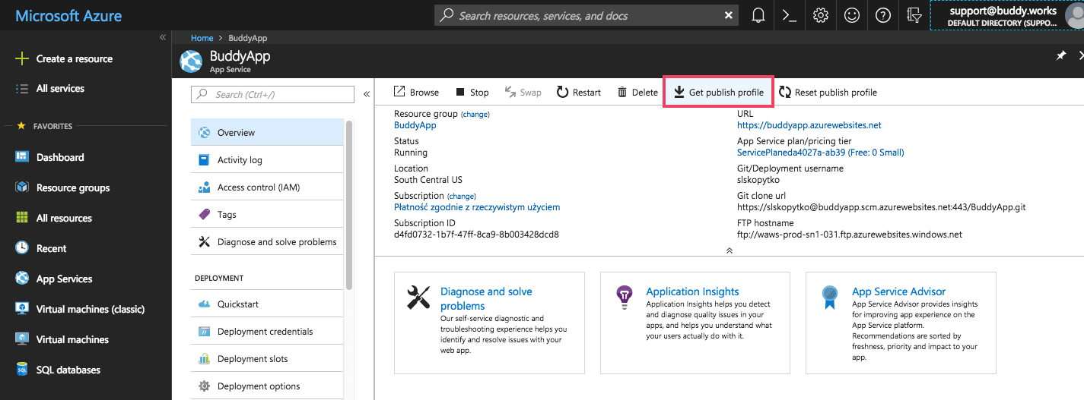Stop the BuddyApp service
1084x400 pixels.
[472, 92]
